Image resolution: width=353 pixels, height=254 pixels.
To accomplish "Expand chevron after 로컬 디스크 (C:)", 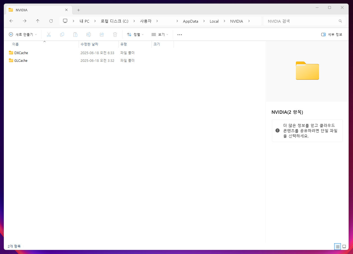I will click(134, 21).
